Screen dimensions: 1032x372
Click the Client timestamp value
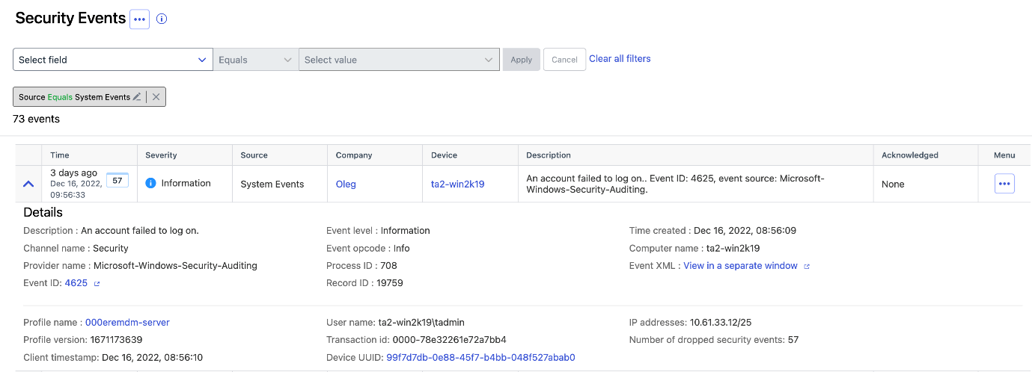click(x=152, y=358)
